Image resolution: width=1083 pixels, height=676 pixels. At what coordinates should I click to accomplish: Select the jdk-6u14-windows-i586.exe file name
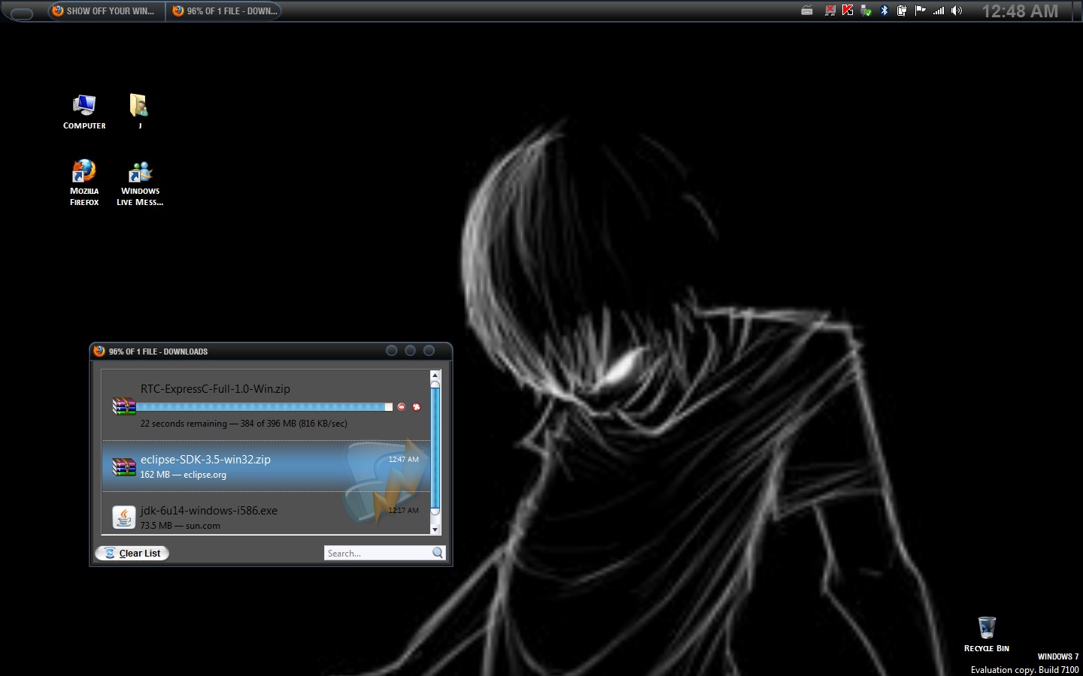tap(208, 511)
